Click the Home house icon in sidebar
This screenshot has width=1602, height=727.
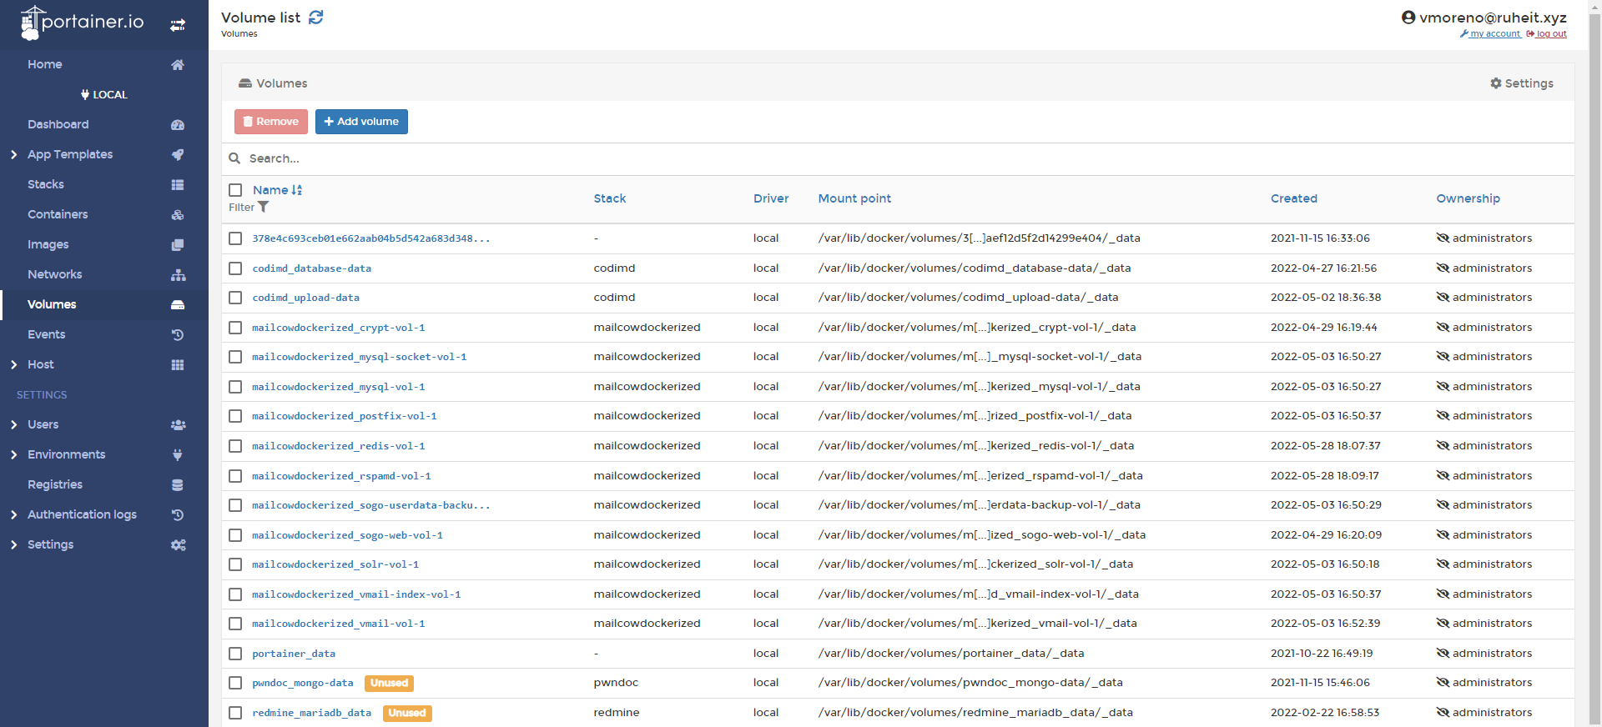[178, 65]
